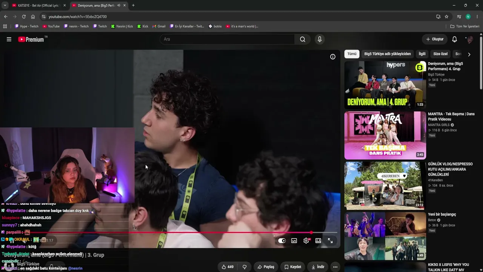Open player settings gear
Screen dimensions: 483x272
point(306,241)
